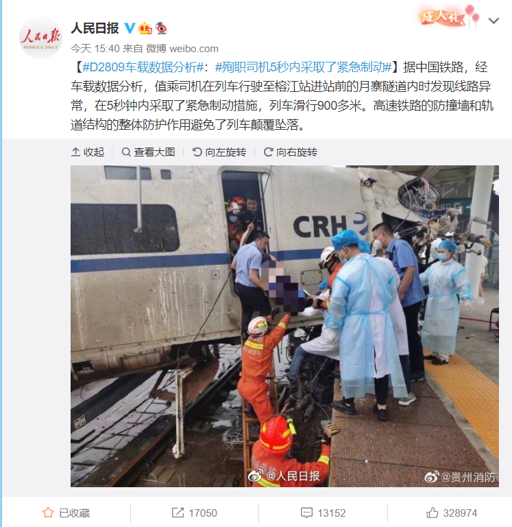
Task: Repost the post showing 17050 shares
Action: coord(195,513)
